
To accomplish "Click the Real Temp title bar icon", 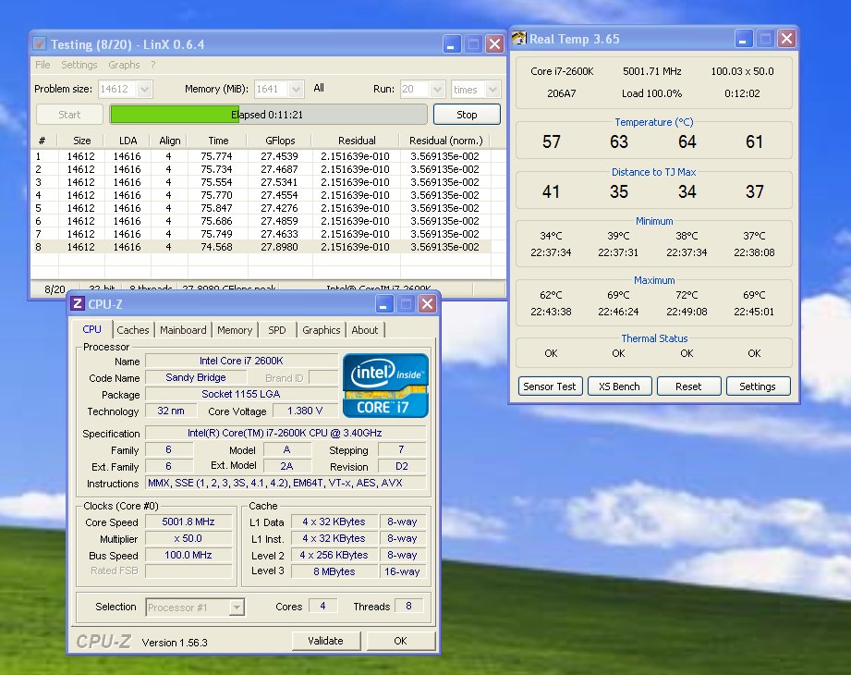I will 518,39.
